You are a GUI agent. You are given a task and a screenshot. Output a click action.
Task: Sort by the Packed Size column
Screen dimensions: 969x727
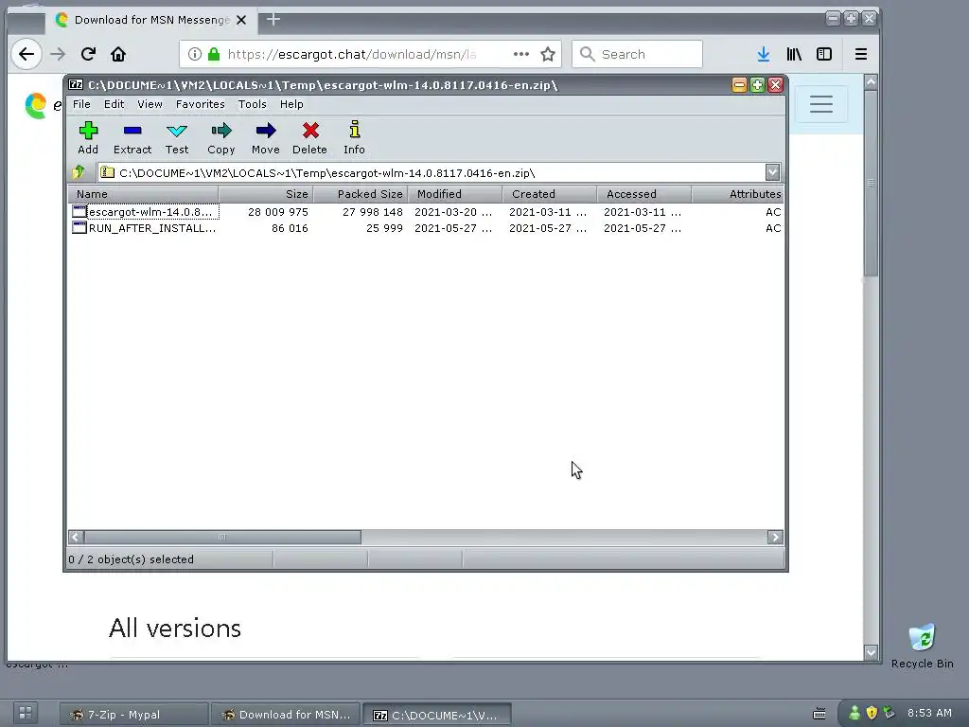361,194
